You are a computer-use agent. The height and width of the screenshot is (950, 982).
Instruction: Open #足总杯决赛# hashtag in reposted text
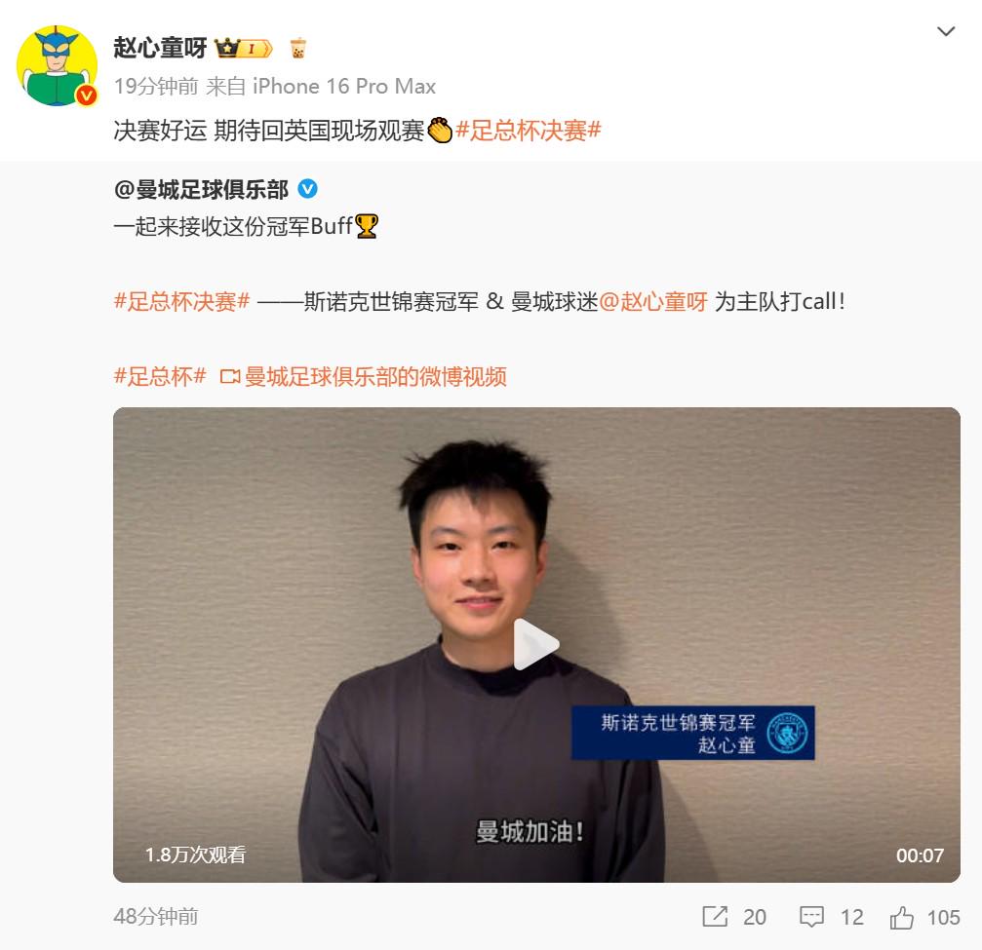[182, 302]
